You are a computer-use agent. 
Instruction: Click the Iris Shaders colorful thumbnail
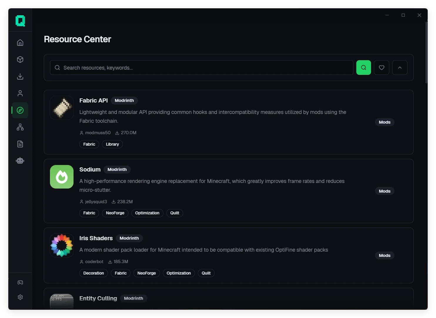pos(62,245)
